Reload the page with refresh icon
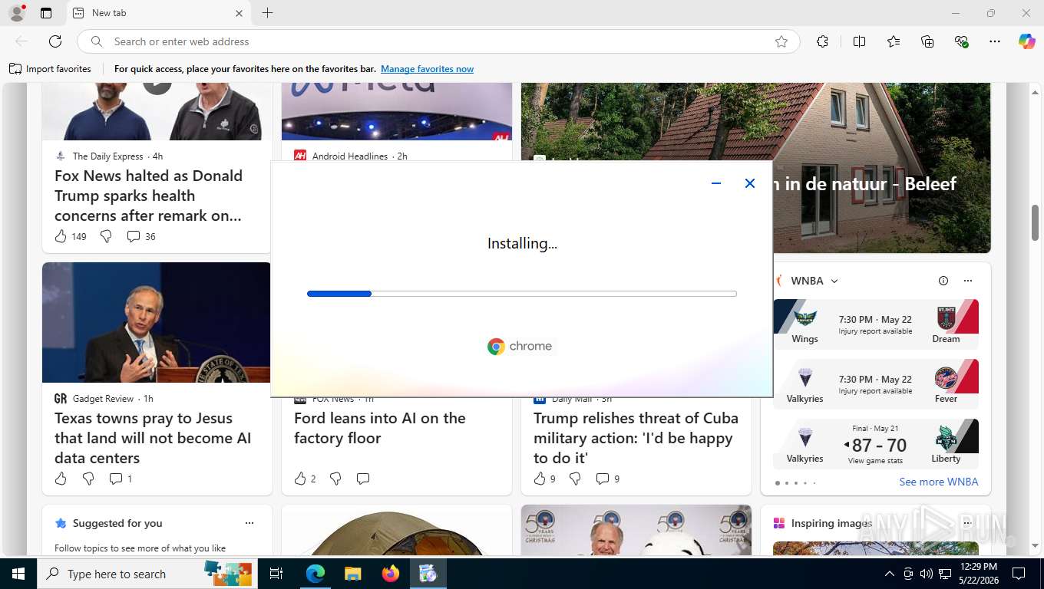The height and width of the screenshot is (589, 1044). pos(55,41)
